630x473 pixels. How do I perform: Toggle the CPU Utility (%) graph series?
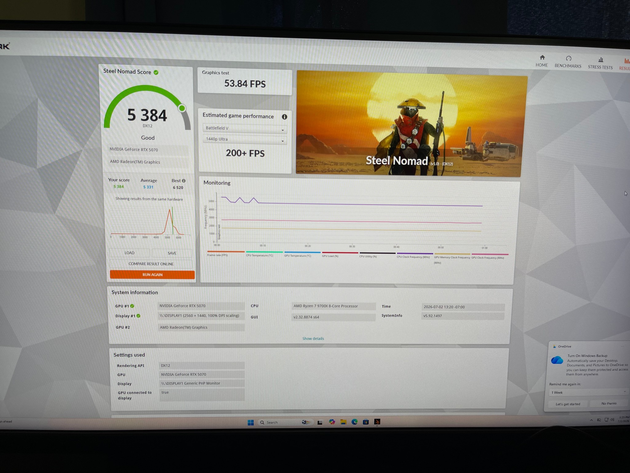(377, 255)
